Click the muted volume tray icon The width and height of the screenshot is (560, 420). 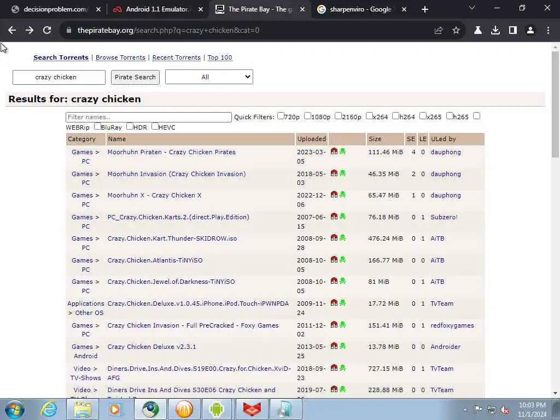click(505, 410)
